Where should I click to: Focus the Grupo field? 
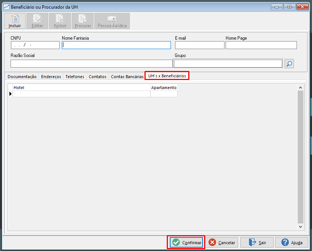pyautogui.click(x=228, y=64)
